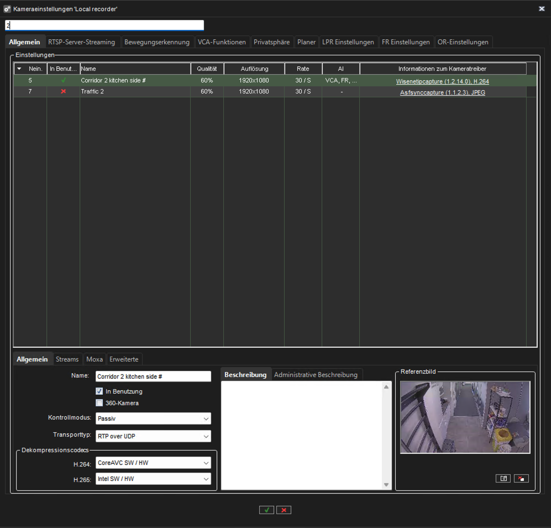Screen dimensions: 551x528
Task: Open the Streams tab
Action: click(67, 359)
